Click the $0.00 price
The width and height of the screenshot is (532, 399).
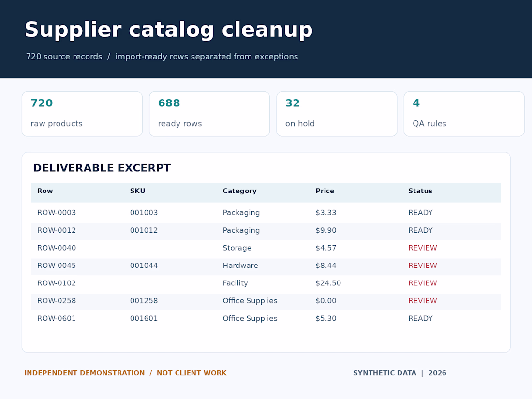(325, 301)
